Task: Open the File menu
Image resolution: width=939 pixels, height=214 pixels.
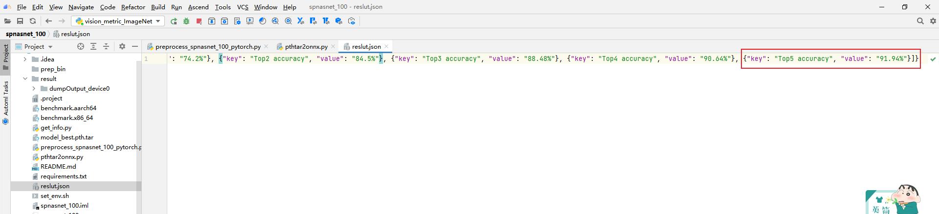Action: point(22,7)
